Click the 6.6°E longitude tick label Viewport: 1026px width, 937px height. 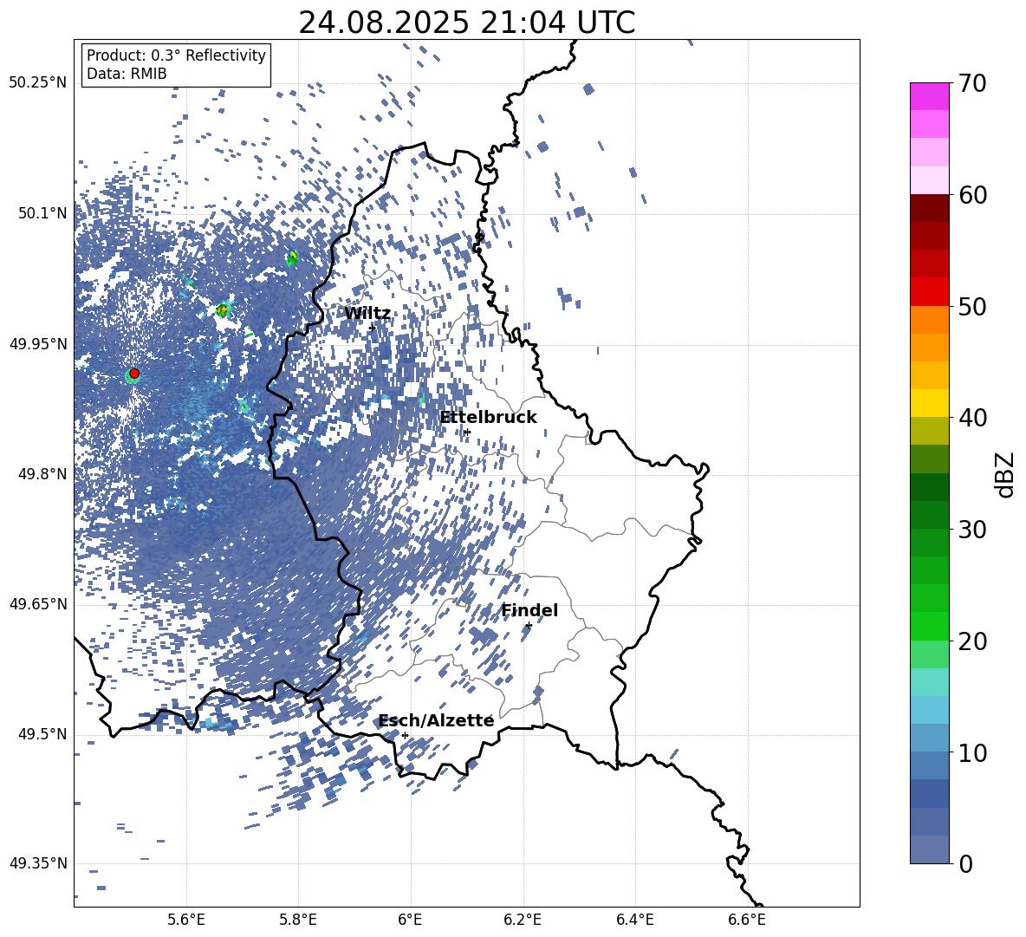tap(747, 920)
